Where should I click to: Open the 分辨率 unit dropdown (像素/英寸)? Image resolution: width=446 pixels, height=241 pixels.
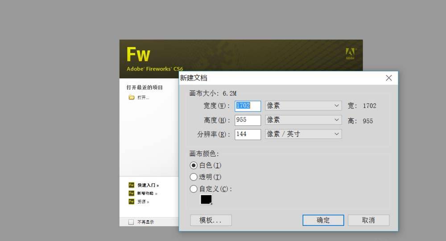[x=303, y=134]
